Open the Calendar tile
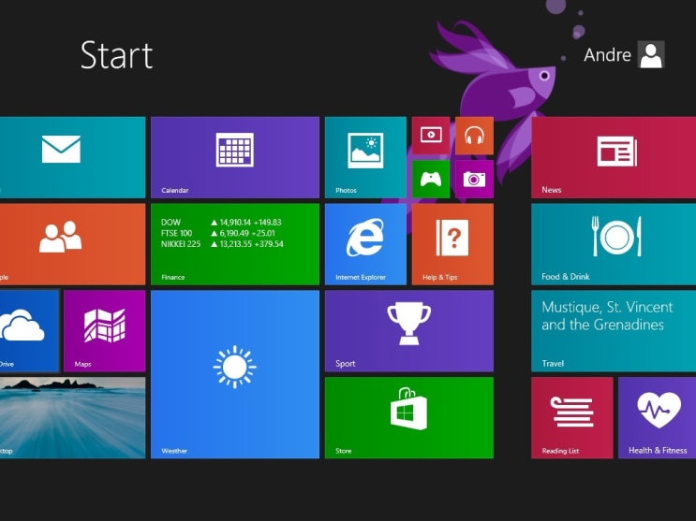 click(235, 157)
